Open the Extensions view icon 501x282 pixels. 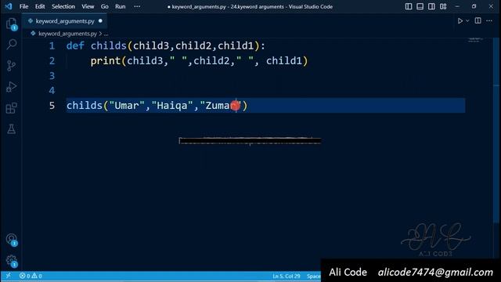tap(11, 108)
